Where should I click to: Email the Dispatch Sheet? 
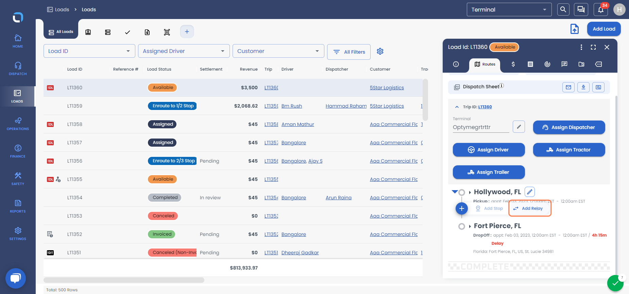(568, 87)
